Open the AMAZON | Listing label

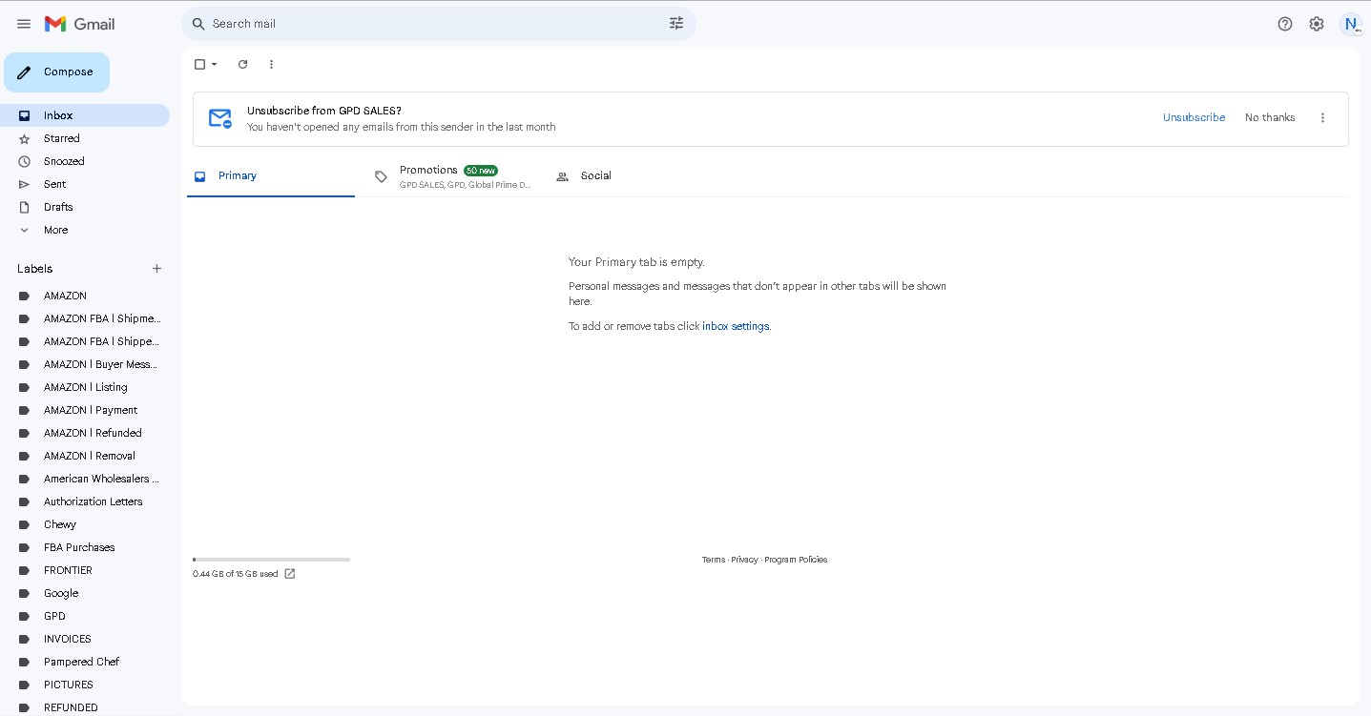click(85, 387)
